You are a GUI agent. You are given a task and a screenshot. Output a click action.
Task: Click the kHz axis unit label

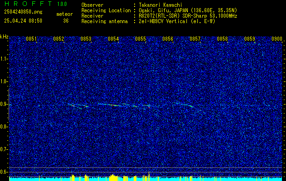pyautogui.click(x=4, y=37)
